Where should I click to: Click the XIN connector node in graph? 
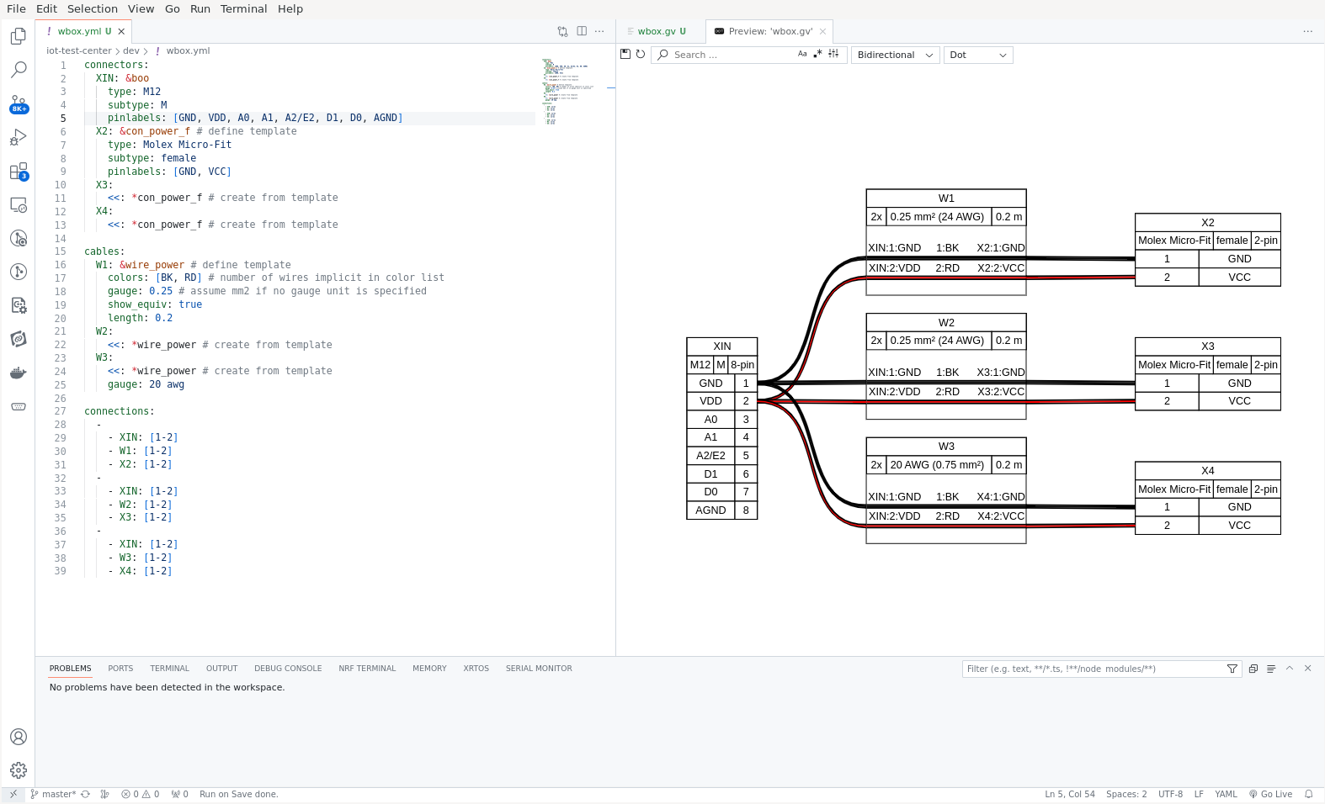pyautogui.click(x=722, y=428)
